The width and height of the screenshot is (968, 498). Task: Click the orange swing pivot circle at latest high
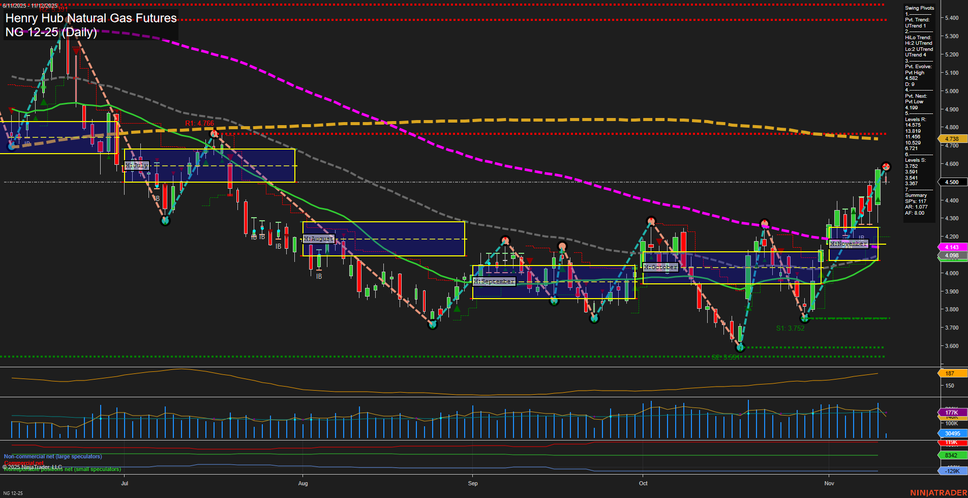click(886, 166)
